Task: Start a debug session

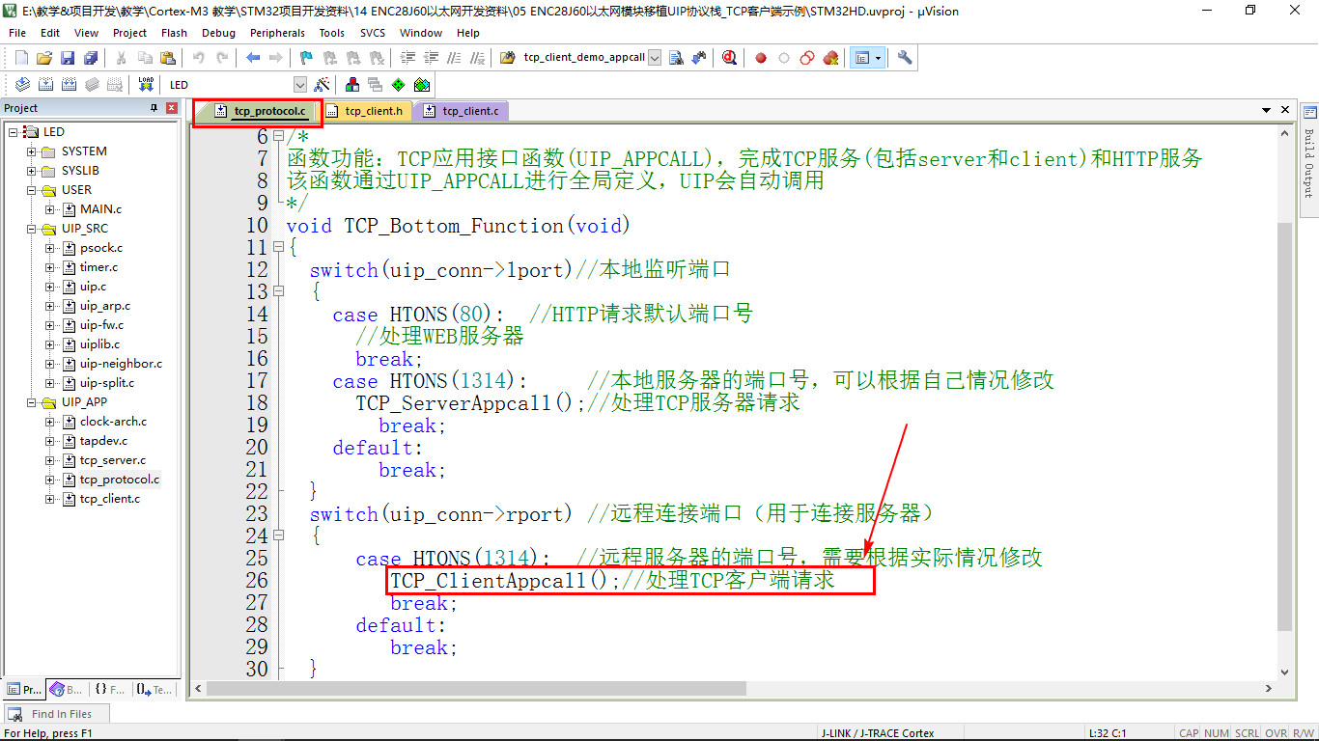Action: pos(729,57)
